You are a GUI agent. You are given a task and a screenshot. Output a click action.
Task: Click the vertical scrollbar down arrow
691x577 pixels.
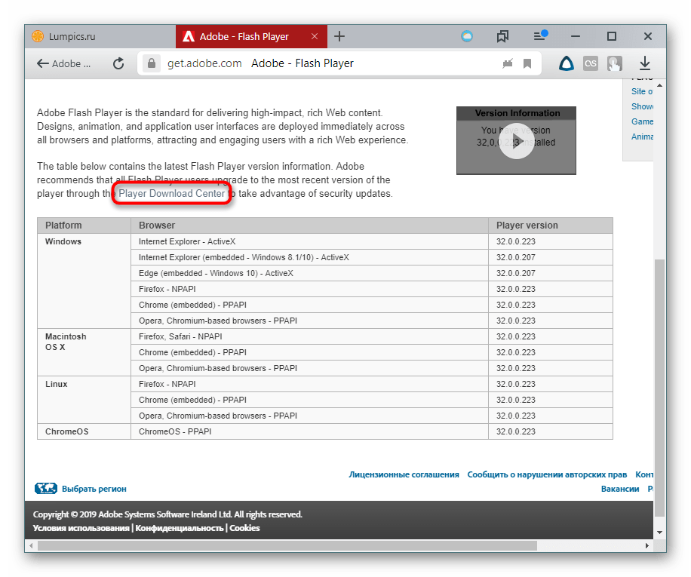[660, 532]
